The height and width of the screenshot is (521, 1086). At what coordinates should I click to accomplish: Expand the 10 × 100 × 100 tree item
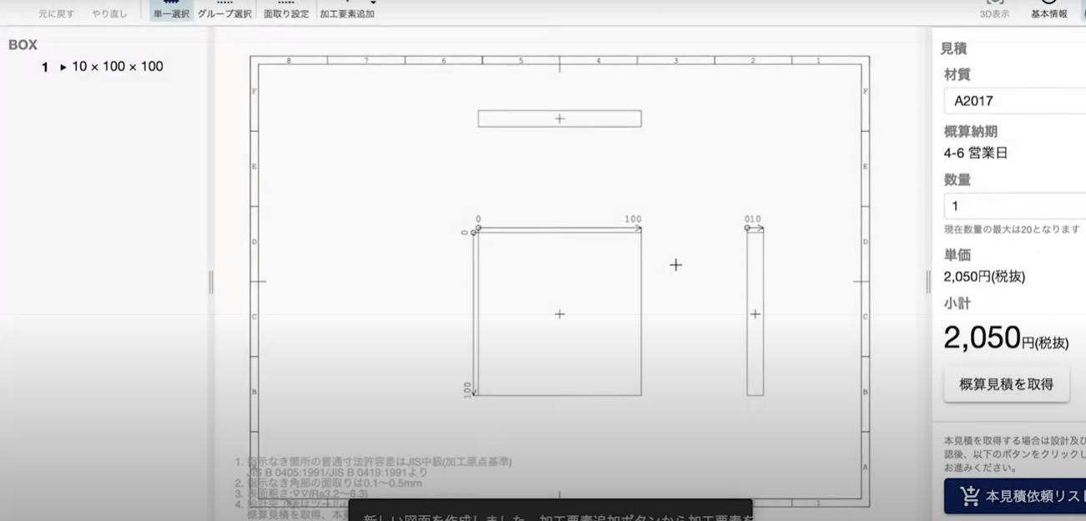tap(63, 67)
